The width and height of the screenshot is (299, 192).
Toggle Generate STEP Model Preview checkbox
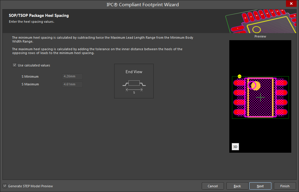(x=5, y=186)
